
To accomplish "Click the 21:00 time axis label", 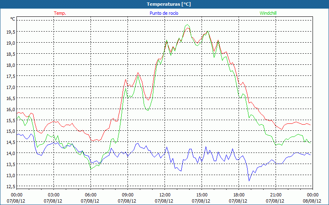I will point(276,195).
